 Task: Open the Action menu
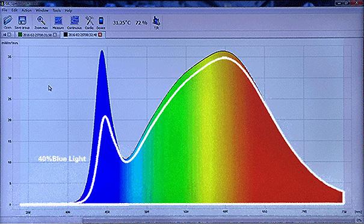coord(26,10)
